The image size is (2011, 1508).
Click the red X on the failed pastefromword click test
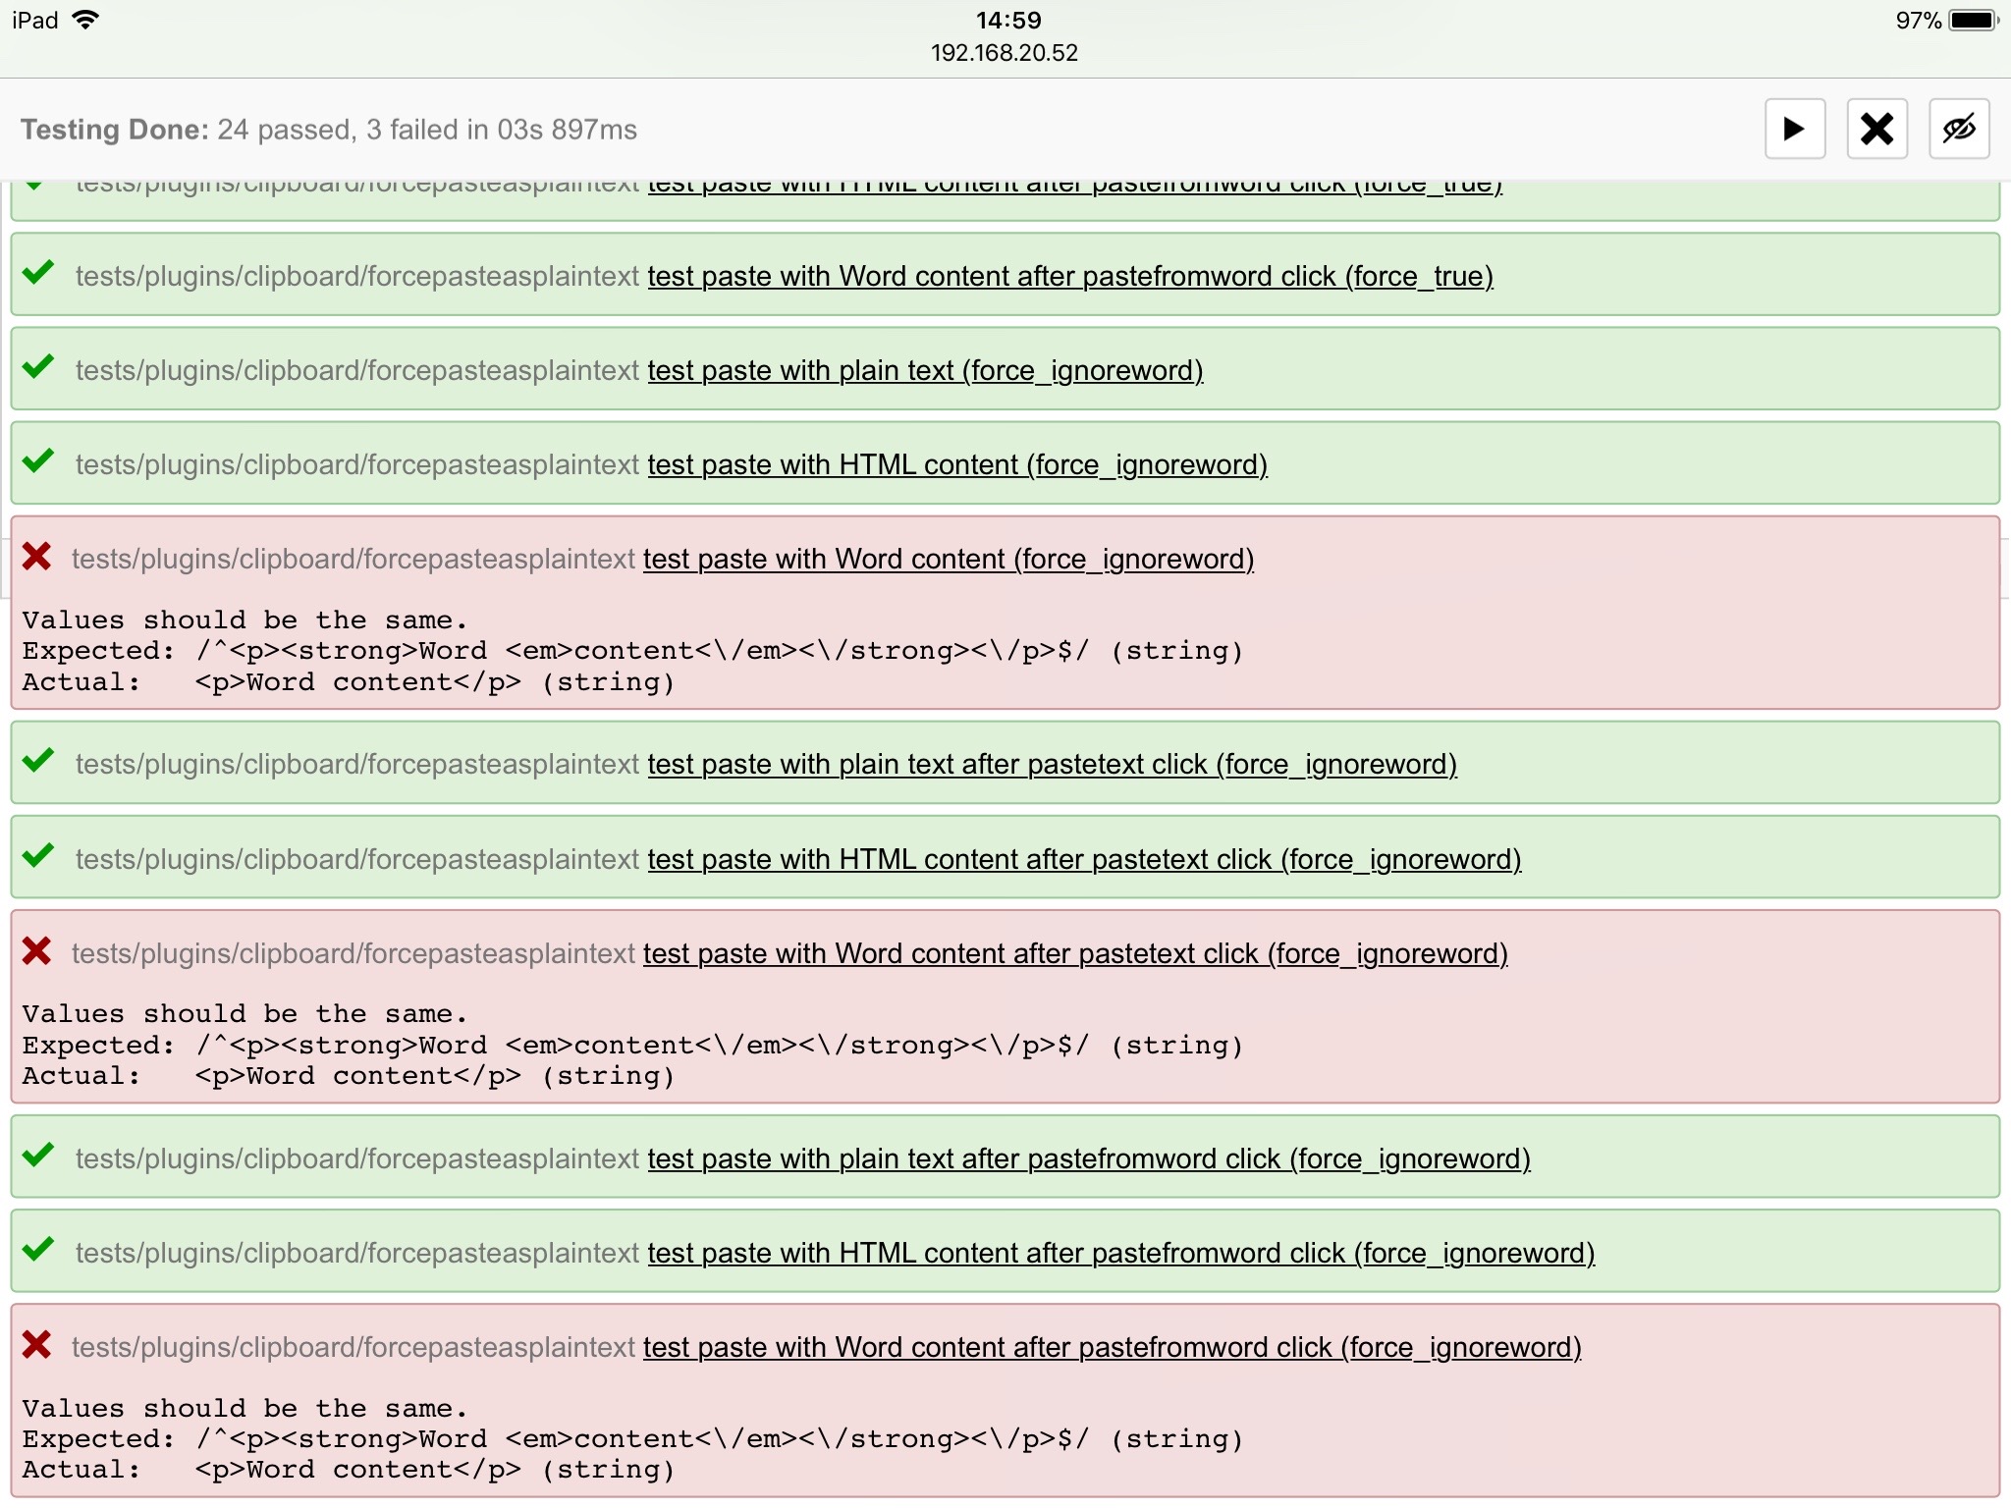(x=36, y=1346)
